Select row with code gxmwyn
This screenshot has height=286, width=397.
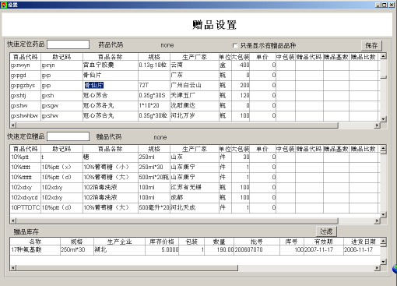tap(195, 65)
